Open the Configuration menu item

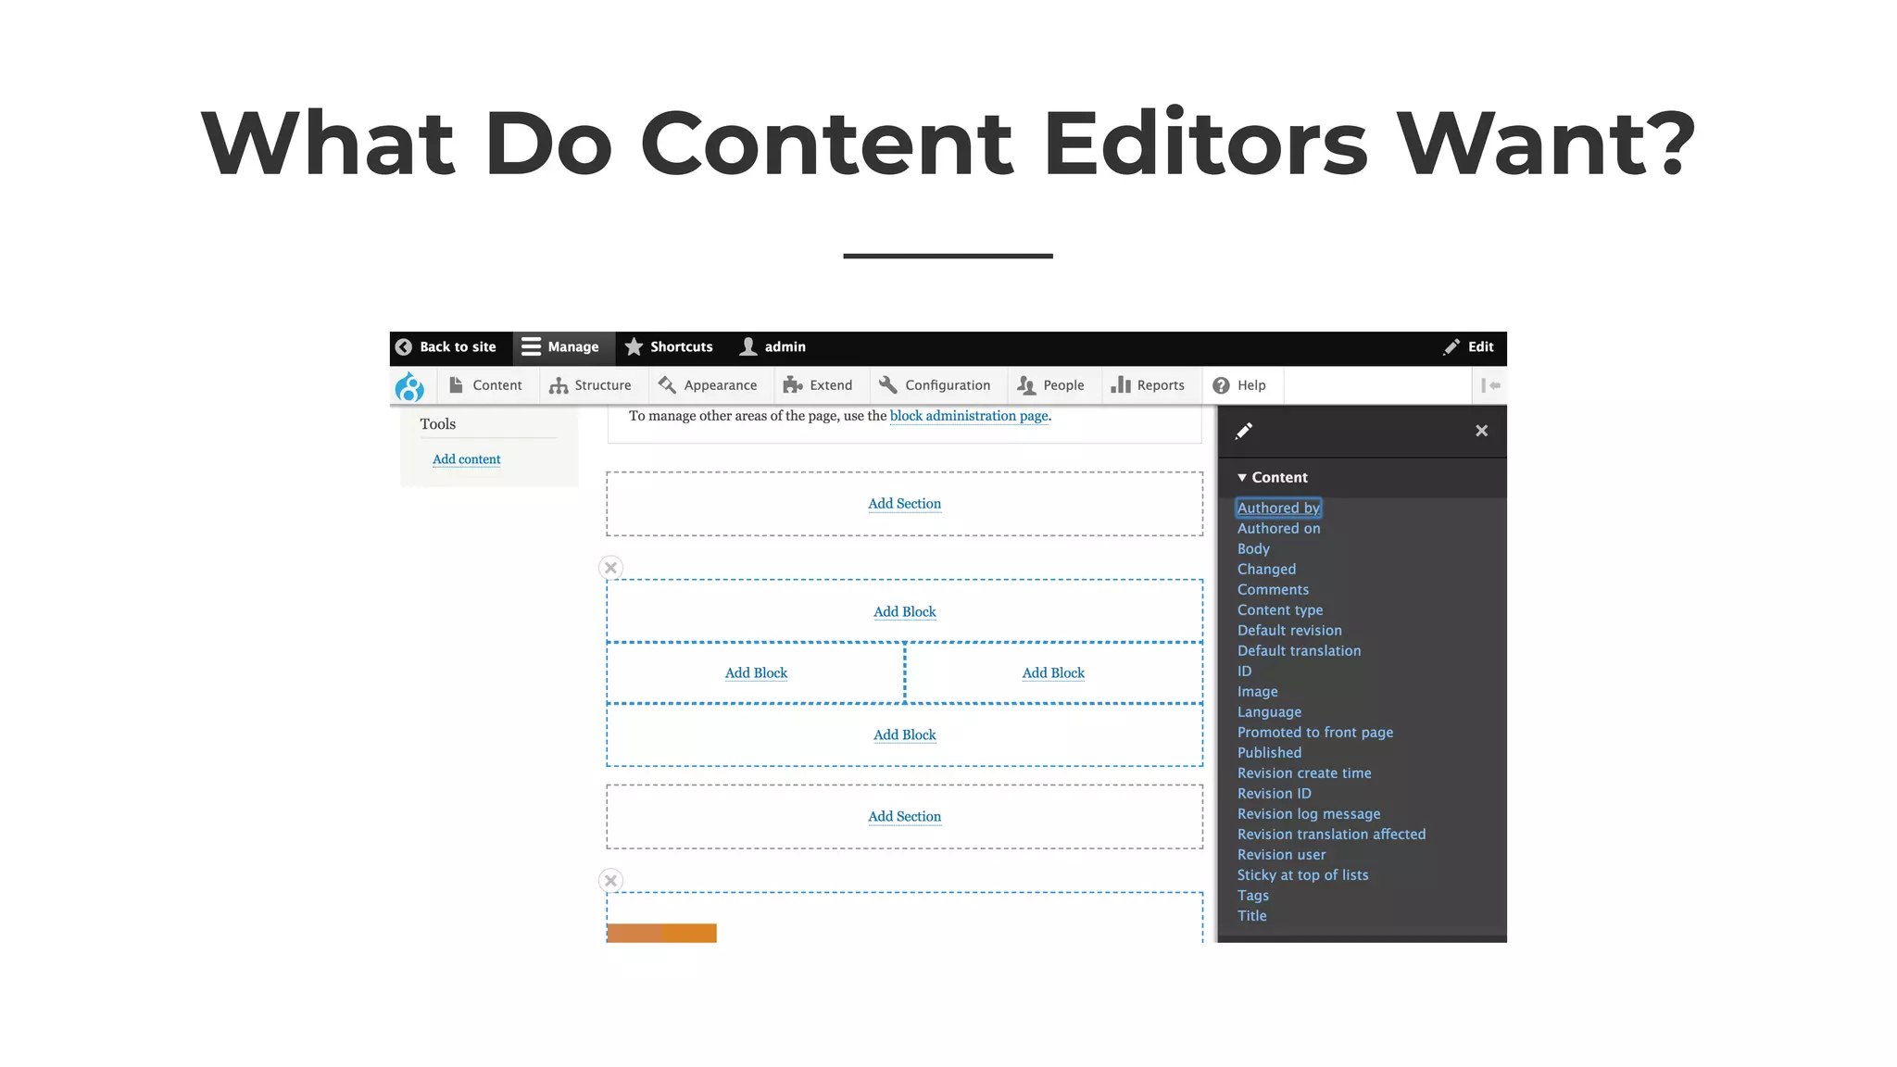coord(936,385)
